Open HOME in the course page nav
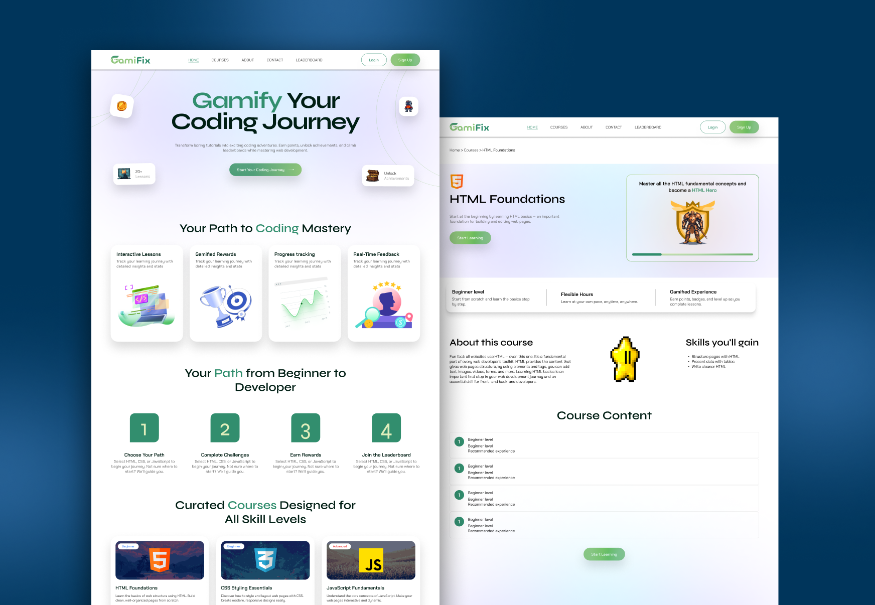Image resolution: width=875 pixels, height=605 pixels. 532,127
